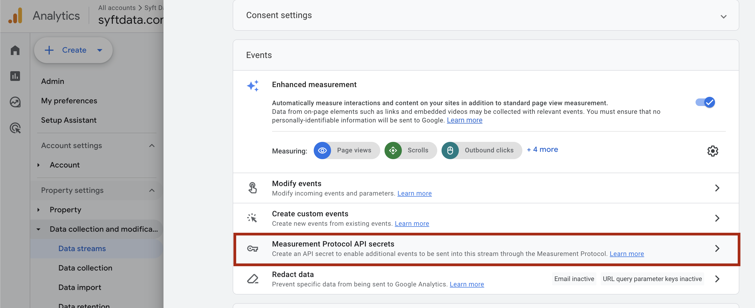Click the Home icon in left rail

coord(15,50)
